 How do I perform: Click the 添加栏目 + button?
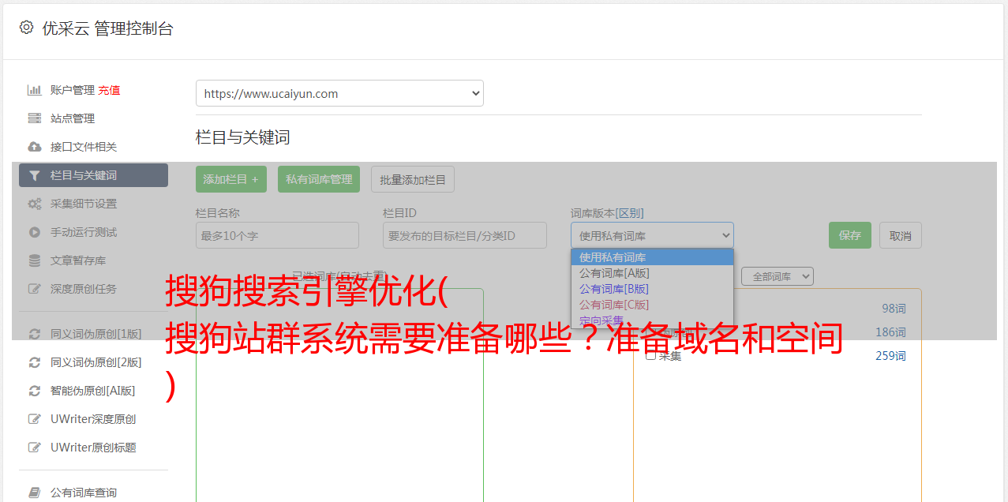231,179
